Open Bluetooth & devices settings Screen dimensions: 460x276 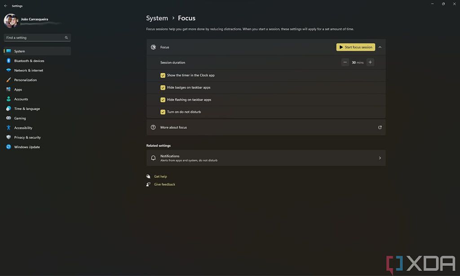[29, 61]
